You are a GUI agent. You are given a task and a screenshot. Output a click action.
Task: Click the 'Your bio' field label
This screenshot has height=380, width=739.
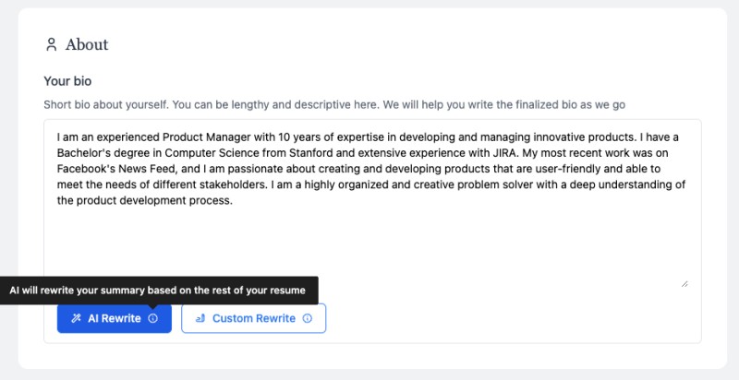click(x=67, y=81)
